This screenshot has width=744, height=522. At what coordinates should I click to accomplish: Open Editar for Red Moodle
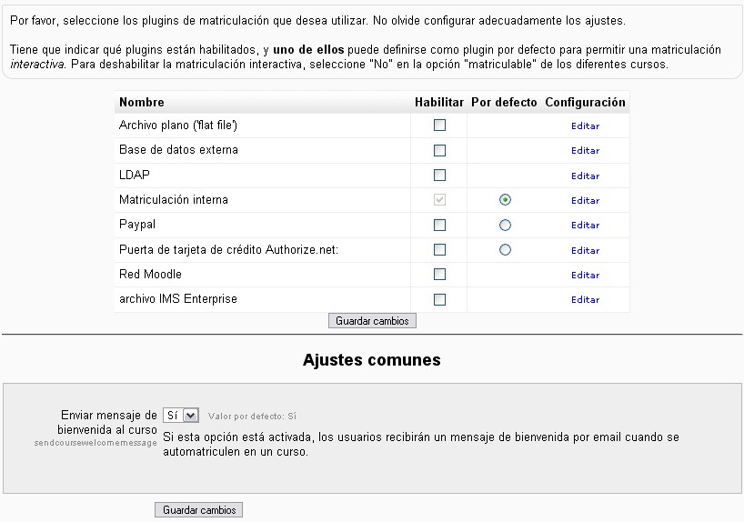585,276
